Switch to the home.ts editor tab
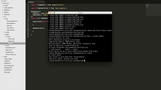The height and width of the screenshot is (90, 161). pos(31,2)
